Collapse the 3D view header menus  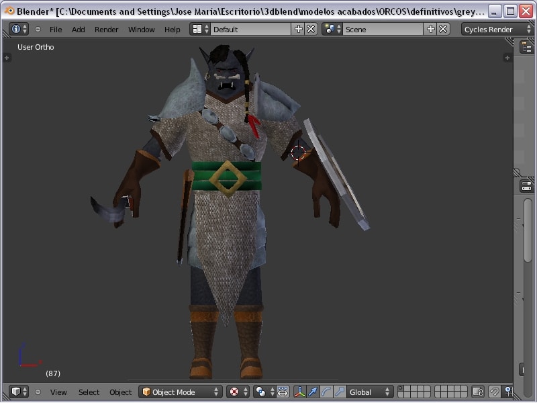point(38,392)
